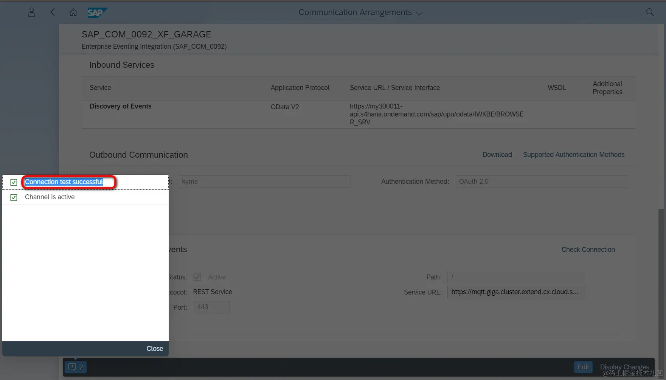Click the Check Connection link

588,250
